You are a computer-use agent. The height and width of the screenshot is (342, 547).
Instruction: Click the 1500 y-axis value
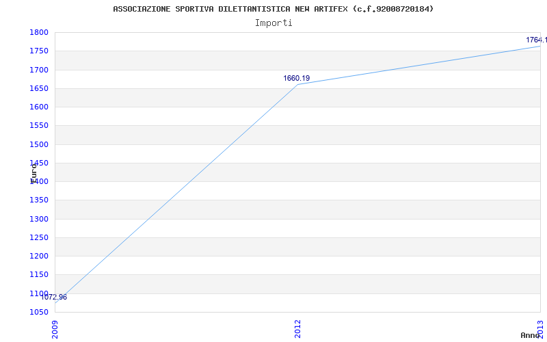point(39,144)
